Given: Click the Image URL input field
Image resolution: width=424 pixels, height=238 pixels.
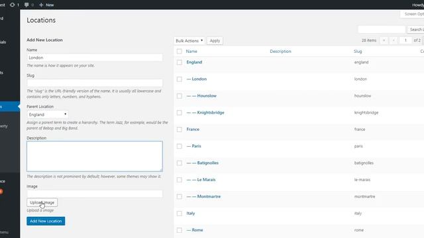Looking at the screenshot, I should coord(95,194).
